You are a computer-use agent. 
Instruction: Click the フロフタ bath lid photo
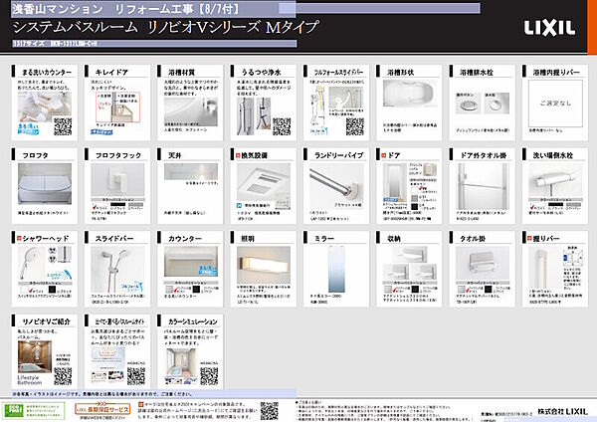[x=45, y=184]
